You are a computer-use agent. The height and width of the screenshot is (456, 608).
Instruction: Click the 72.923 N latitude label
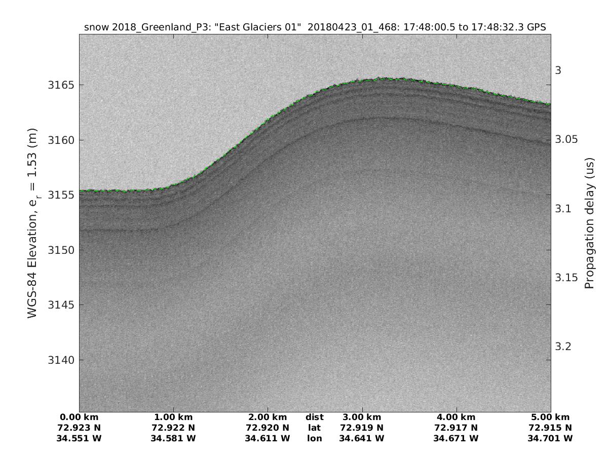(79, 428)
